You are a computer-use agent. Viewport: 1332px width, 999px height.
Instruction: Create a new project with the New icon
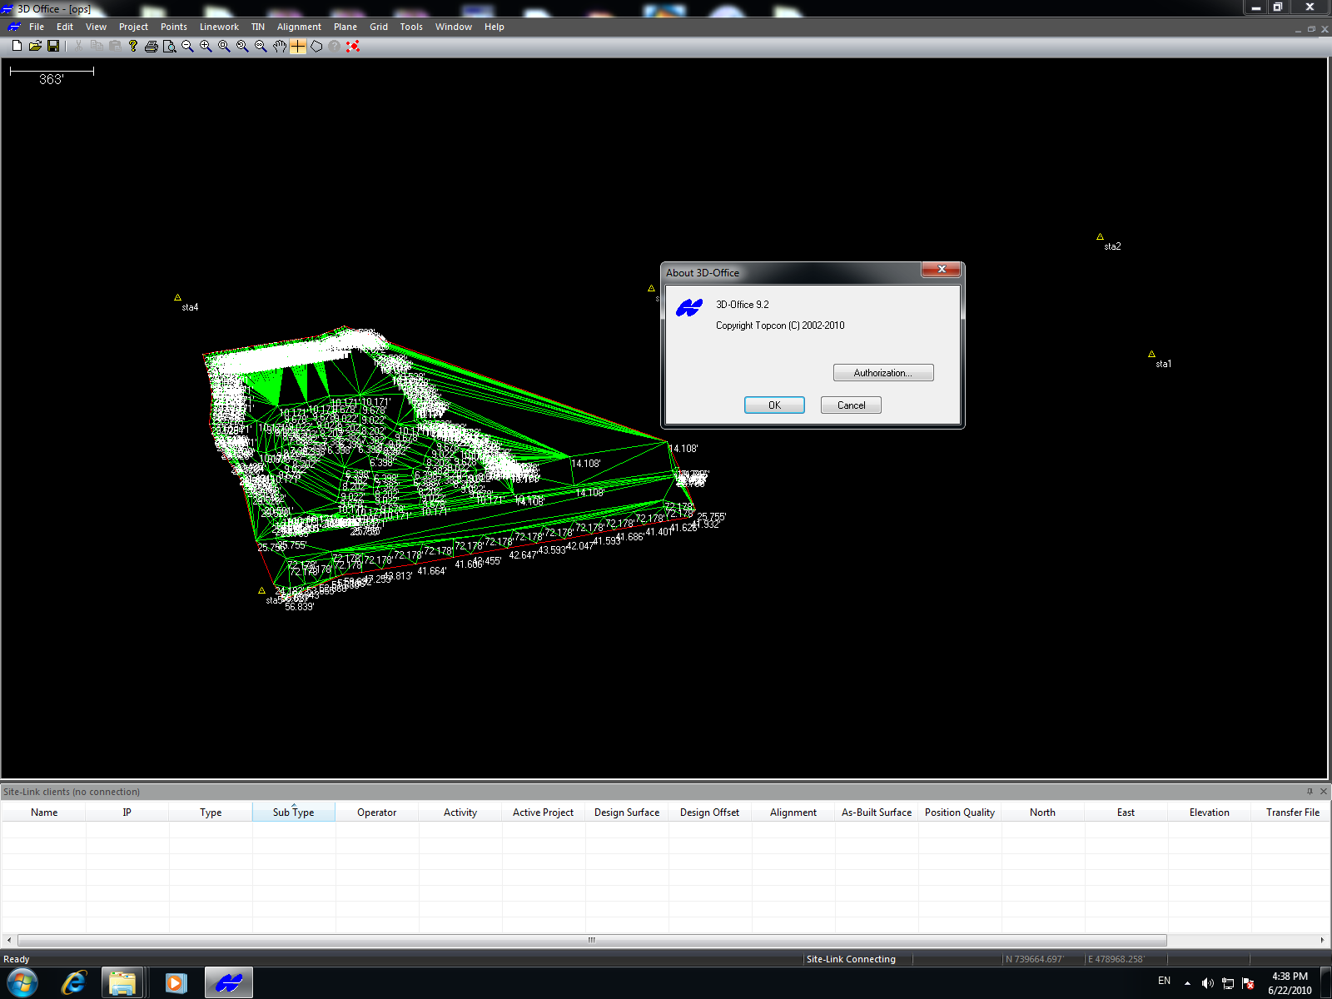coord(17,46)
